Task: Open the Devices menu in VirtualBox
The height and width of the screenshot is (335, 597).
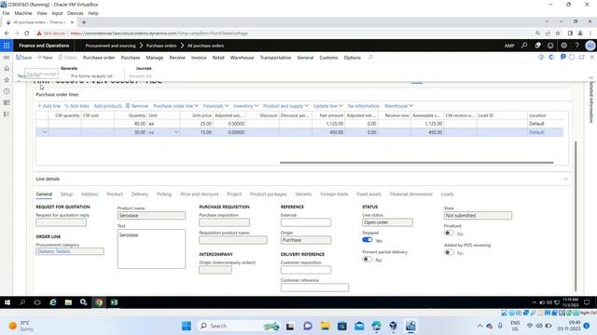Action: [75, 13]
